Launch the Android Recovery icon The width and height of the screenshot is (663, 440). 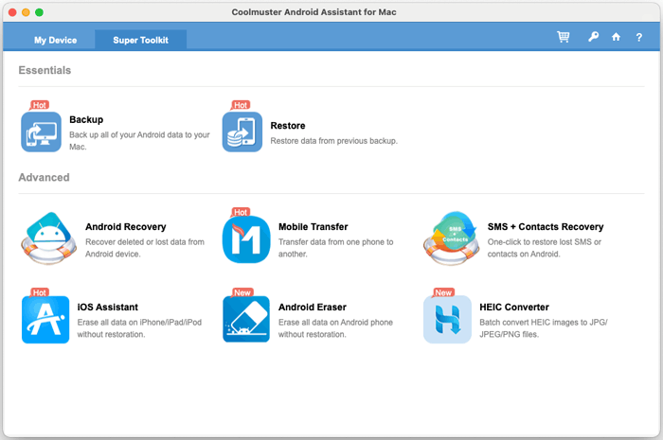48,238
